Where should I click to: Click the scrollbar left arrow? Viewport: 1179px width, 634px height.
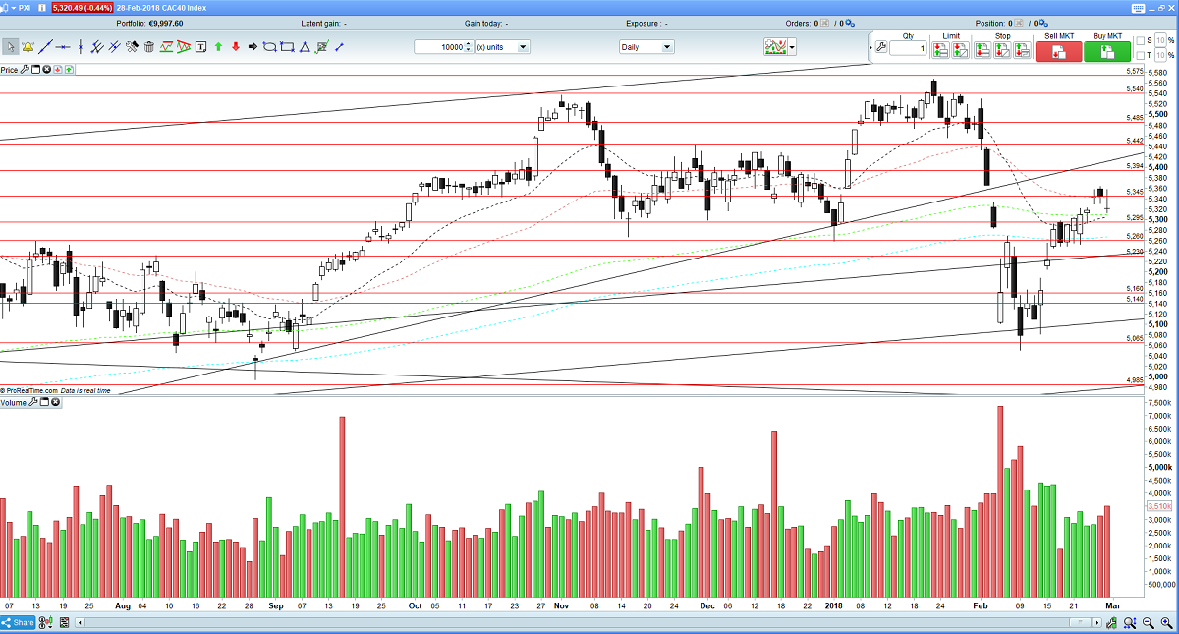coord(80,622)
